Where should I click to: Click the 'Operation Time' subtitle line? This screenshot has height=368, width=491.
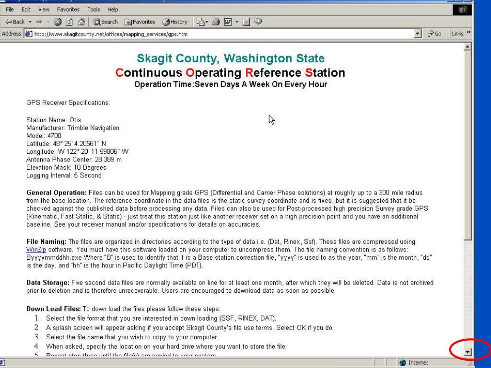point(231,84)
